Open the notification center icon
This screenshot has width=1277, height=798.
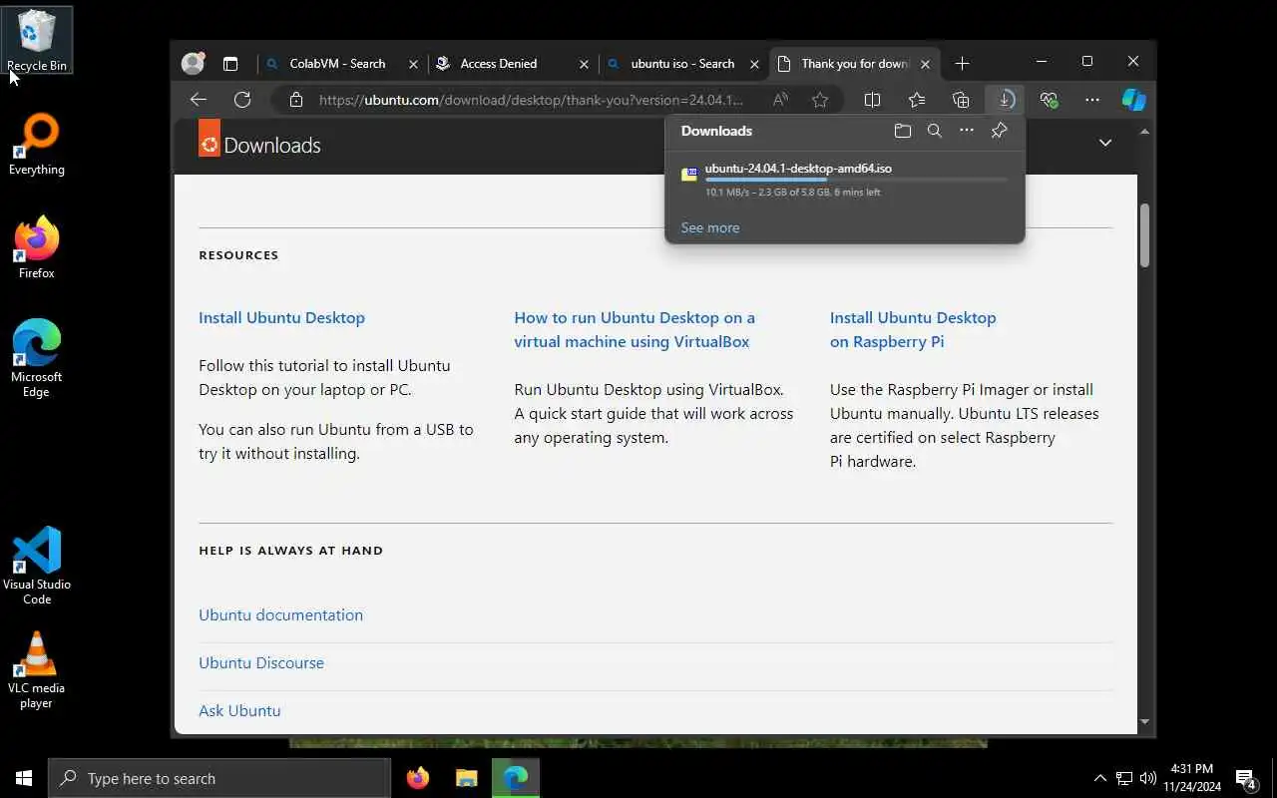[1246, 778]
